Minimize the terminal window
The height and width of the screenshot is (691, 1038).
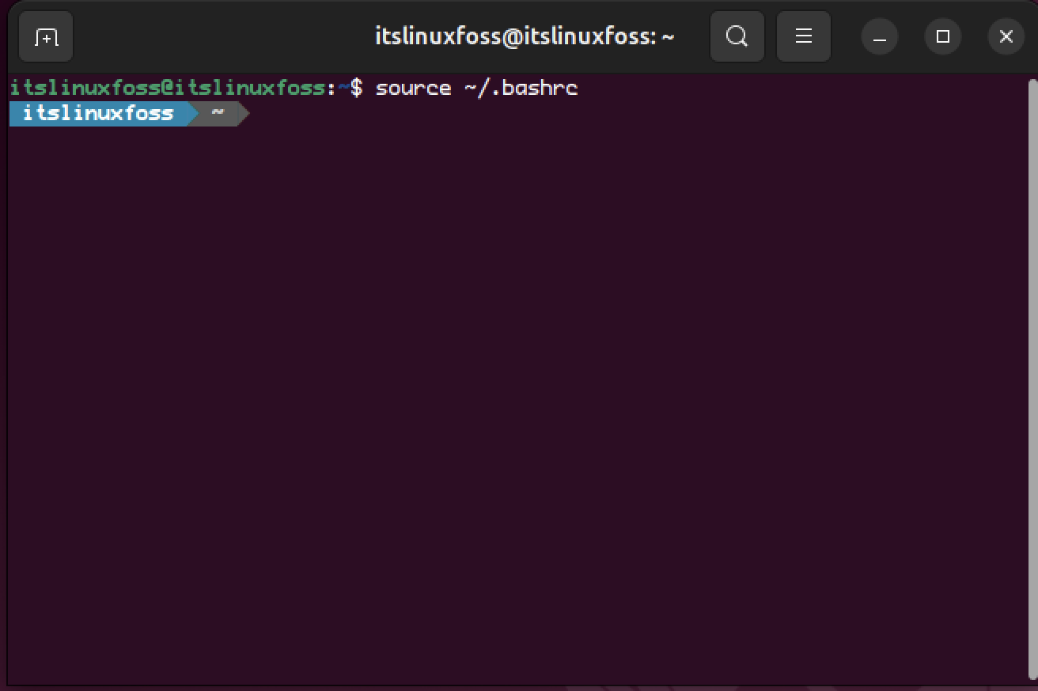point(879,36)
